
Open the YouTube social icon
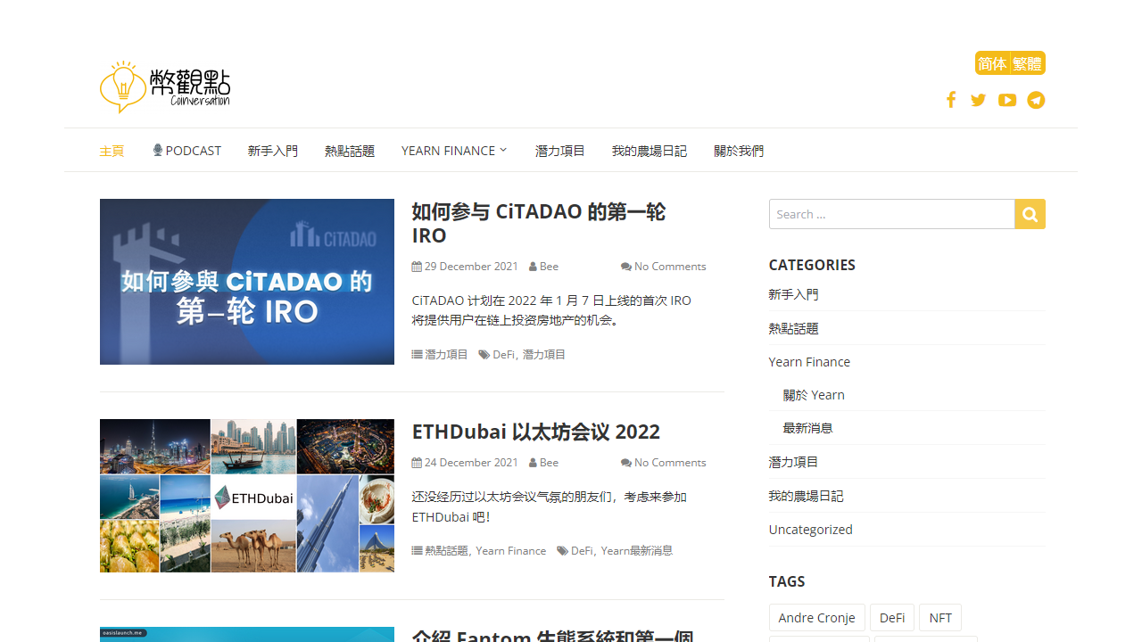pos(1007,100)
